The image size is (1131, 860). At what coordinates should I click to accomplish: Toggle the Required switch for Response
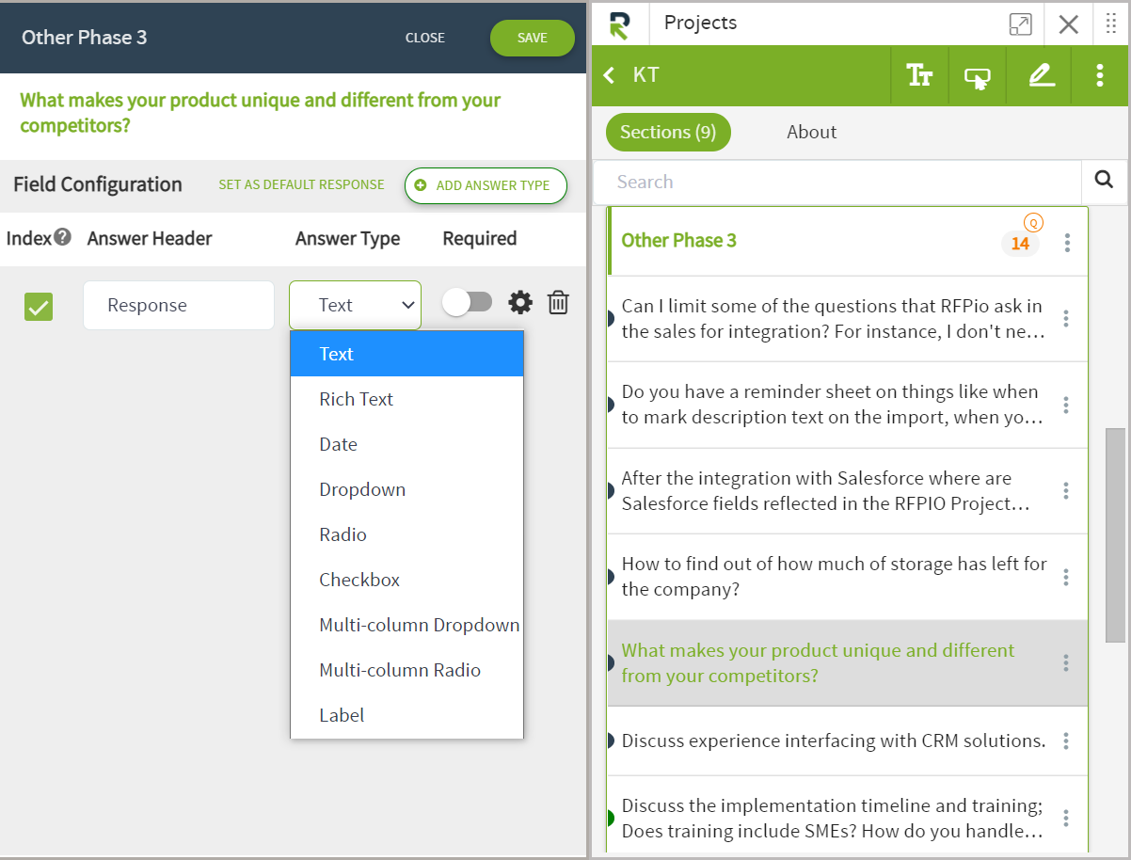(x=468, y=302)
